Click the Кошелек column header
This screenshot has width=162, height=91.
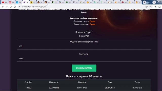coord(82,82)
